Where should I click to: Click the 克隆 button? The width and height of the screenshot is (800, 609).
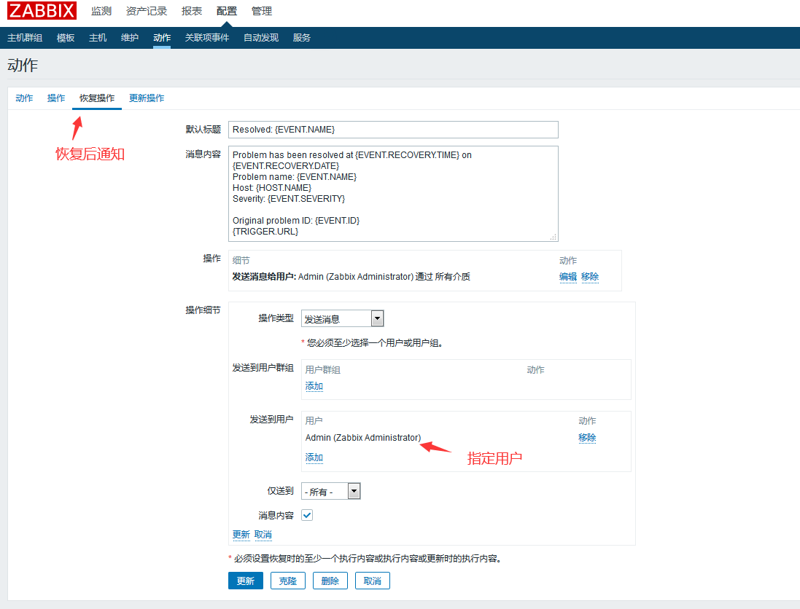pos(288,581)
